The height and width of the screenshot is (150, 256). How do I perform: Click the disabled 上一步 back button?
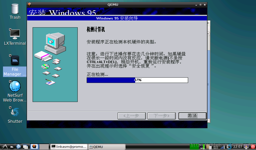tap(131, 116)
